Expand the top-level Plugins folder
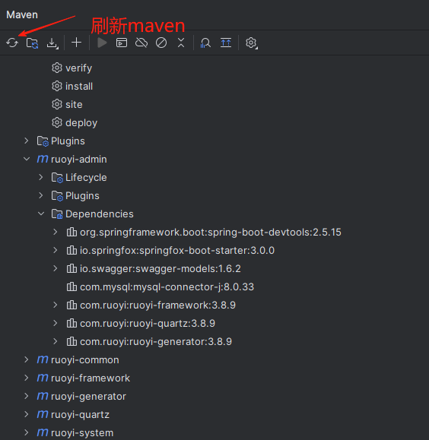The width and height of the screenshot is (429, 440). click(x=27, y=141)
